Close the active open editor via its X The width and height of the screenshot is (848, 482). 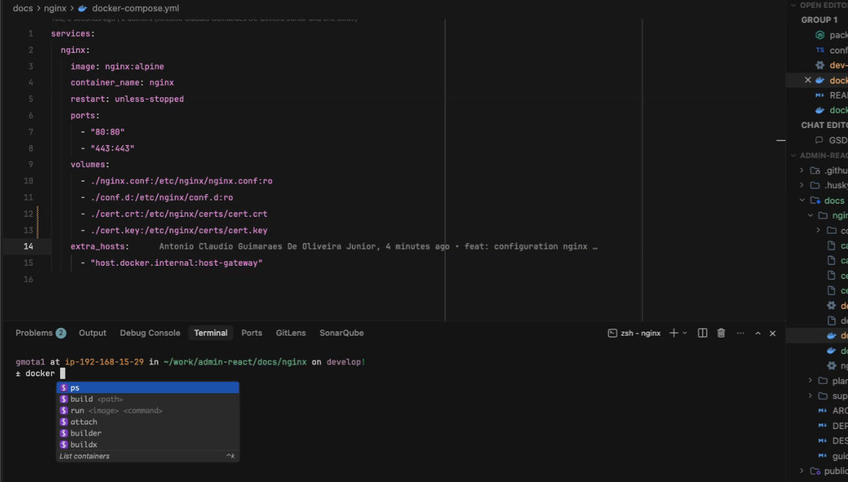pyautogui.click(x=807, y=80)
